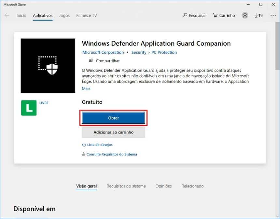Open the Microsoft Corporation publisher link

coord(103,52)
